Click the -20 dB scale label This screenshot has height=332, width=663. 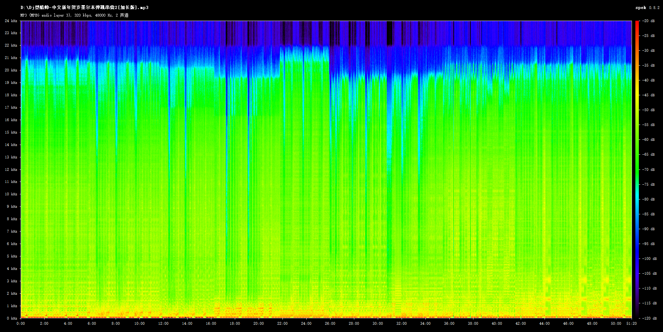pos(648,21)
